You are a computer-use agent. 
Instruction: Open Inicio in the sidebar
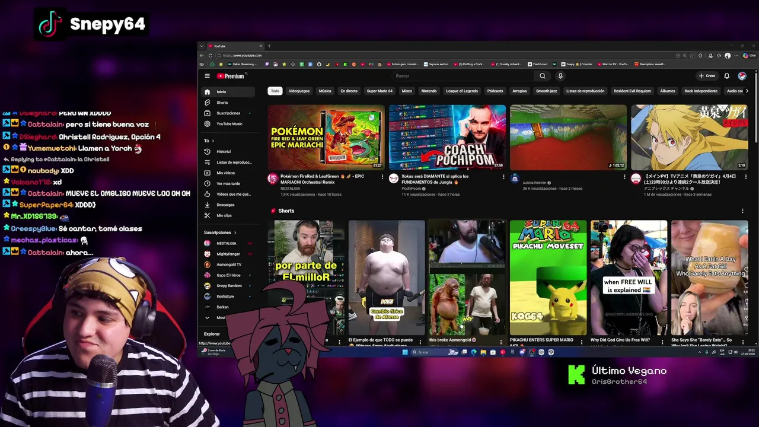[x=228, y=92]
